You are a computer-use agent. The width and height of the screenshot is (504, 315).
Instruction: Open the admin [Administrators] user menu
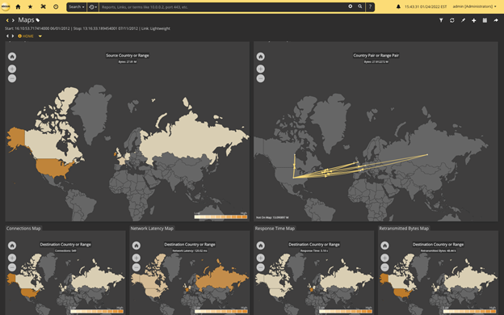tap(474, 6)
